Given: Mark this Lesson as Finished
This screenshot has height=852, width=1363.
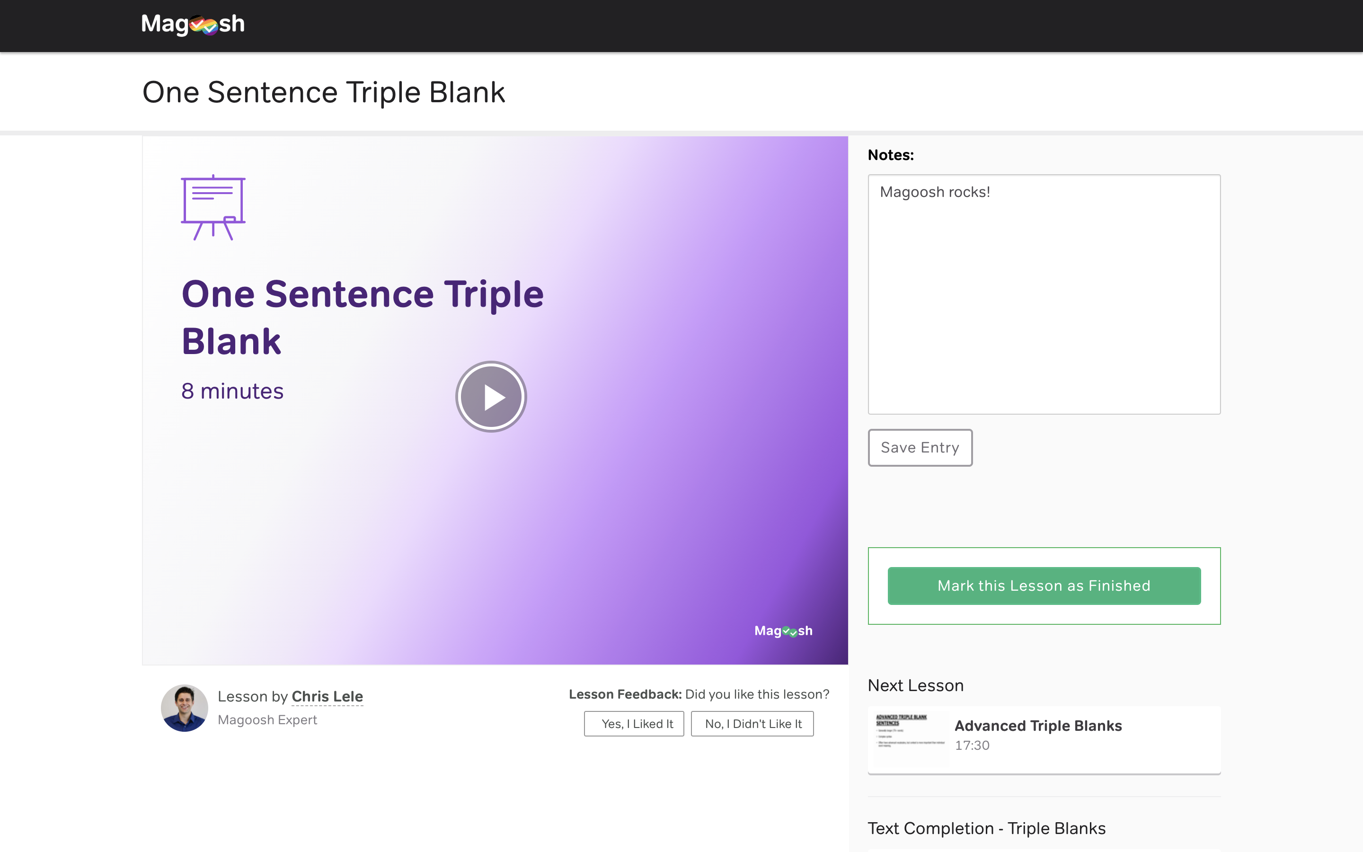Looking at the screenshot, I should coord(1044,586).
